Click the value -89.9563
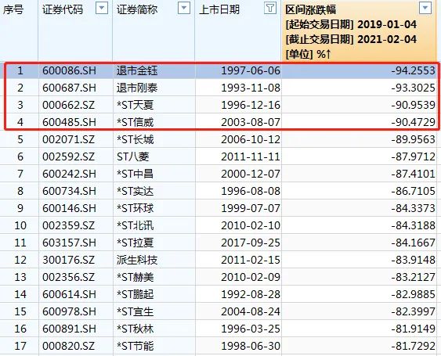The height and width of the screenshot is (356, 441). 413,139
